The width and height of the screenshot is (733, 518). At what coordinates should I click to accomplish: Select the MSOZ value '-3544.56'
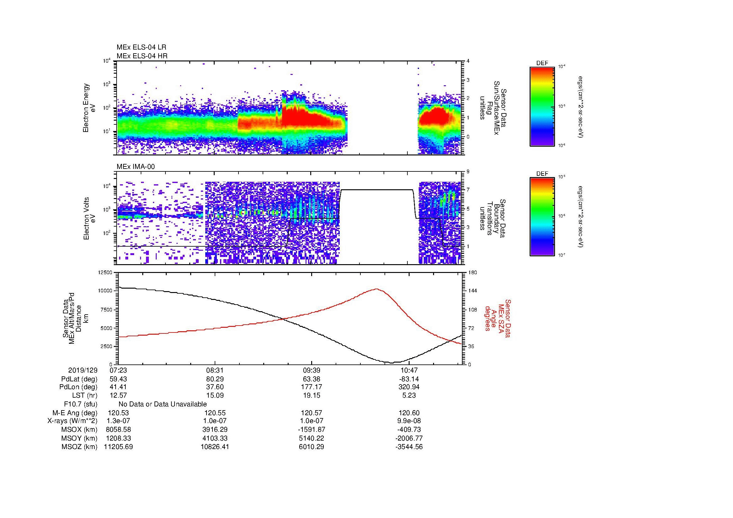click(409, 447)
